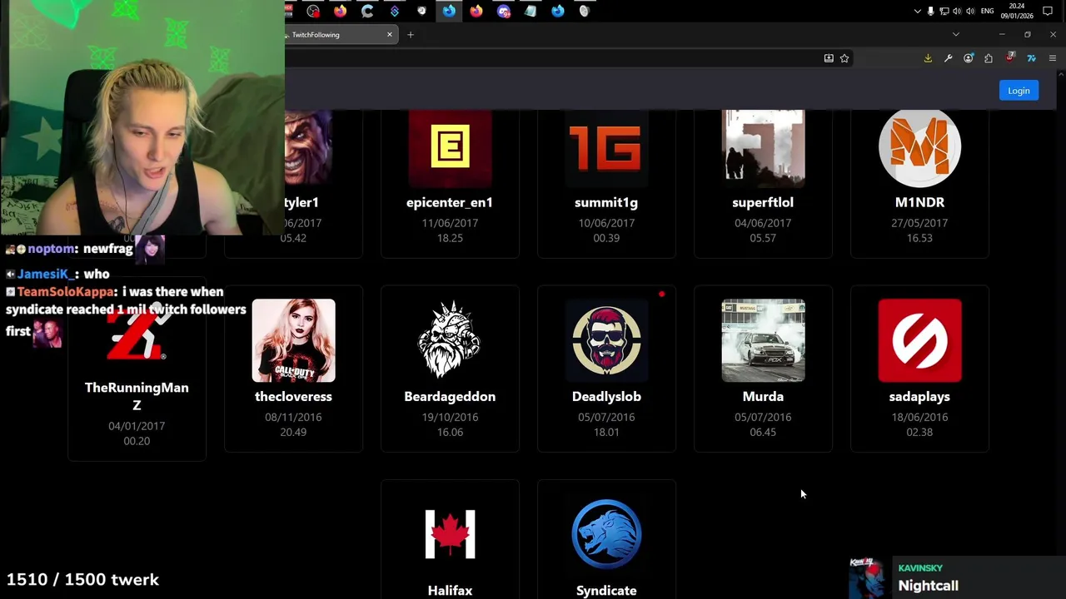
Task: Click the thecloveress channel name
Action: pos(293,396)
